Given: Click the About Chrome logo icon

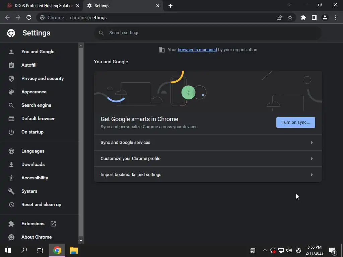Looking at the screenshot, I should click(x=11, y=237).
